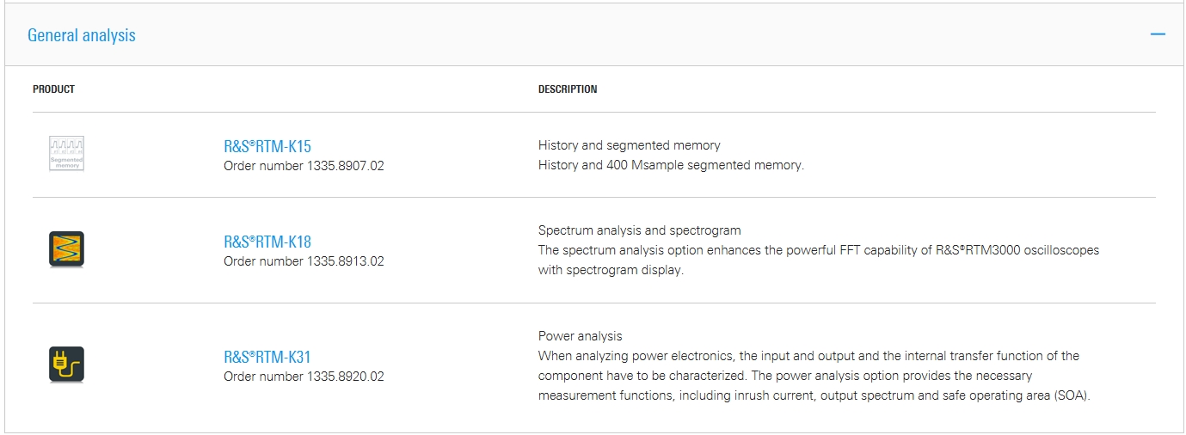Open the R&S RTM-K31 product link
Viewport: 1186px width, 435px height.
pos(267,357)
